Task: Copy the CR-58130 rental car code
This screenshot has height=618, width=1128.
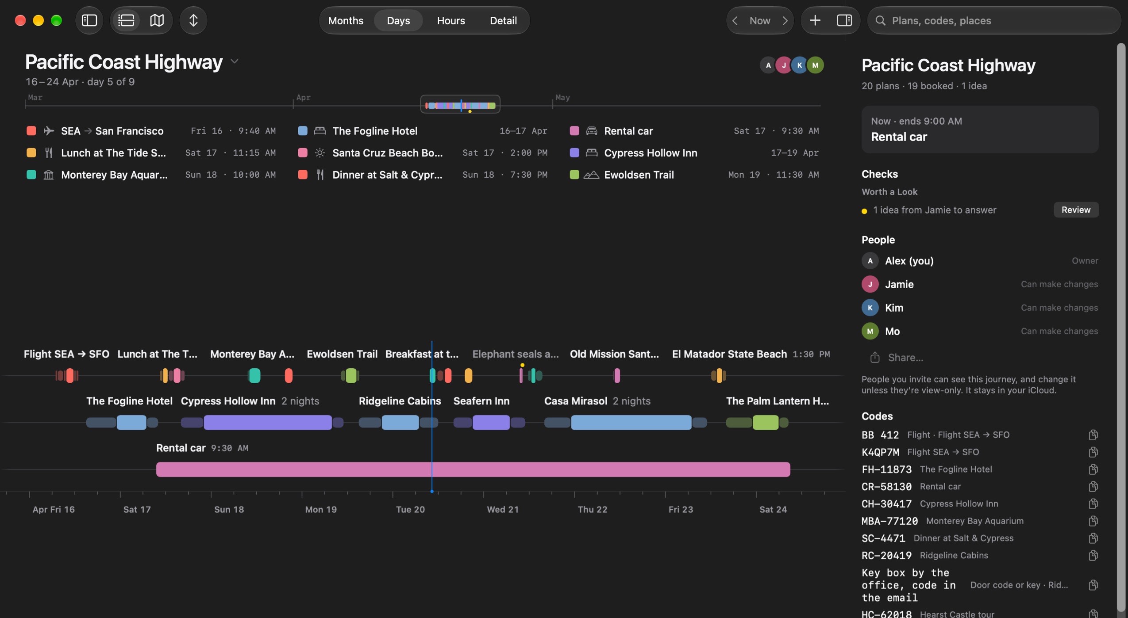Action: click(x=1093, y=487)
